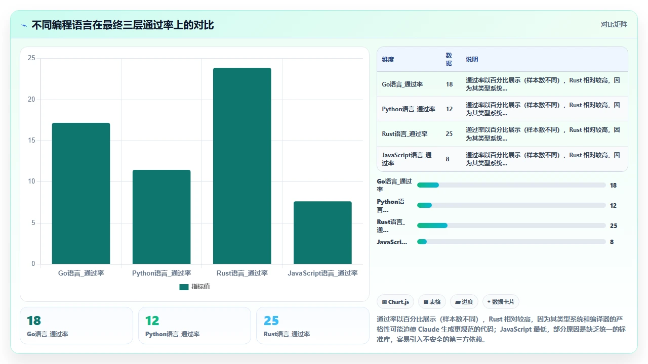Click the Go语言 progress bar
Viewport: 648px width, 364px height.
511,186
